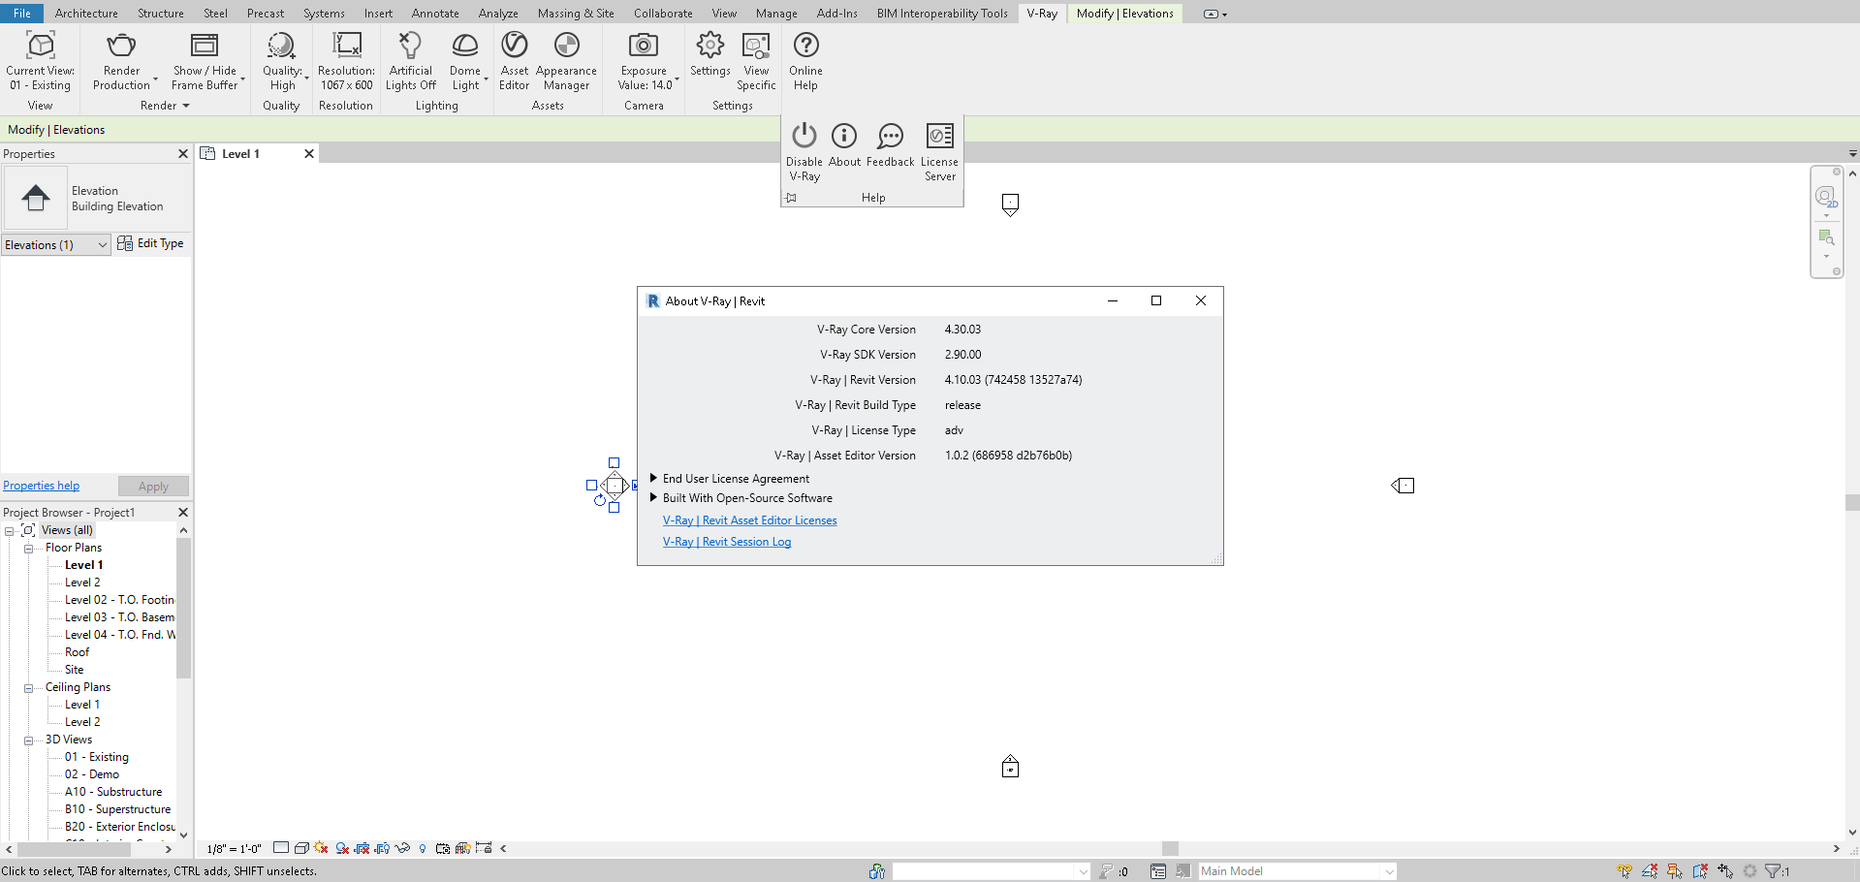
Task: Switch to the Architecture ribbon tab
Action: tap(86, 14)
